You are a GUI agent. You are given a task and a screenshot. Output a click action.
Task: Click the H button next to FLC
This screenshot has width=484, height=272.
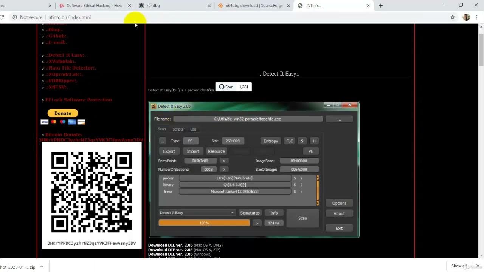[314, 141]
